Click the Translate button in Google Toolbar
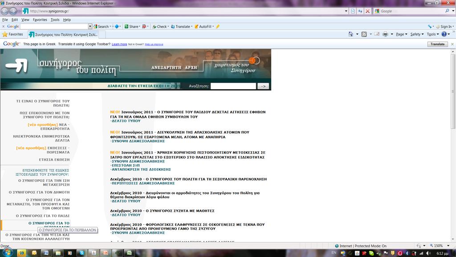 point(181,26)
